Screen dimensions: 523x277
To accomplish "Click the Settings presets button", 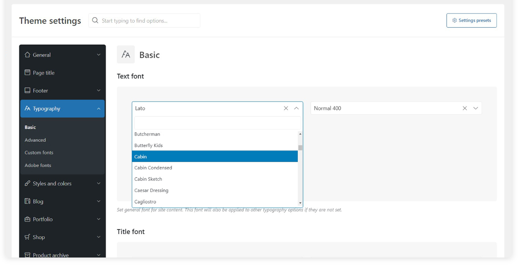I will coord(471,20).
